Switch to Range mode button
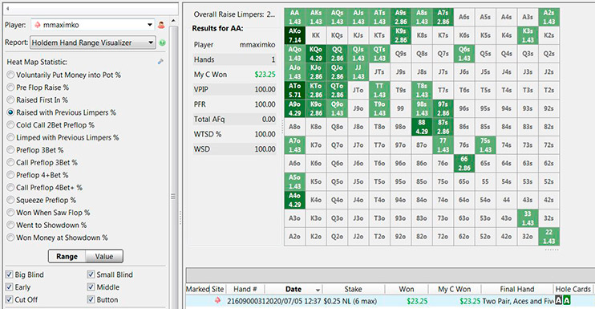The width and height of the screenshot is (595, 309). coord(67,257)
